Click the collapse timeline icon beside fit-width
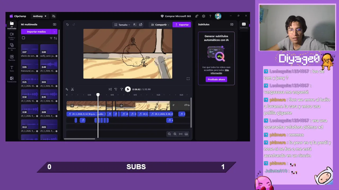This screenshot has height=190, width=339. point(186,134)
